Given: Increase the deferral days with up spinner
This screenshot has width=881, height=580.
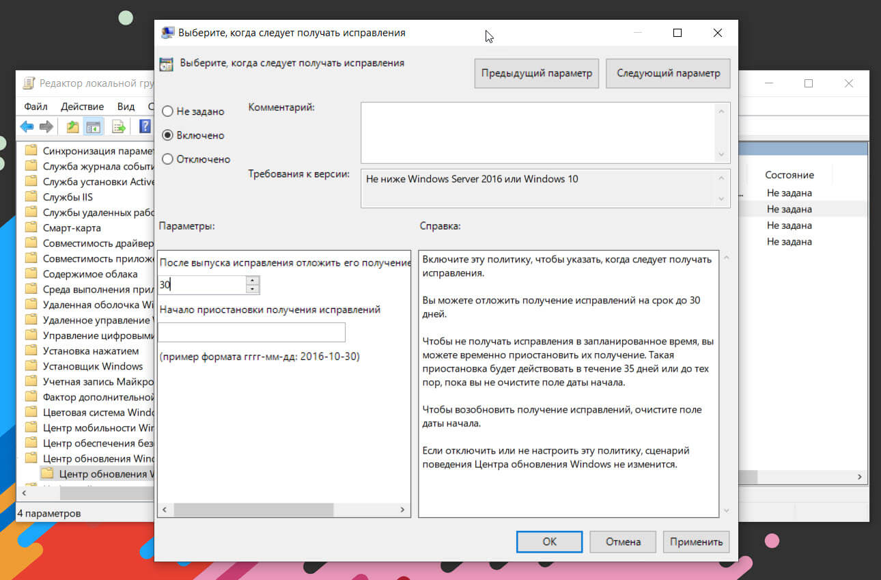Looking at the screenshot, I should click(253, 280).
